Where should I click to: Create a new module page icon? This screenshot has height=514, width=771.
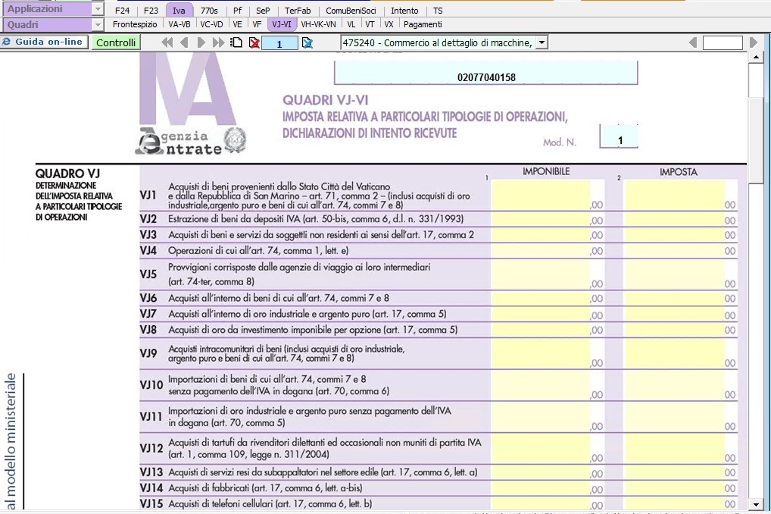coord(236,42)
